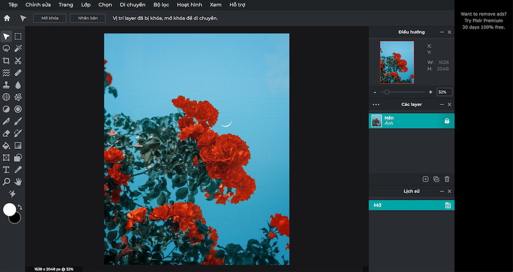Image resolution: width=513 pixels, height=272 pixels.
Task: Open the Lớp menu
Action: (x=86, y=5)
